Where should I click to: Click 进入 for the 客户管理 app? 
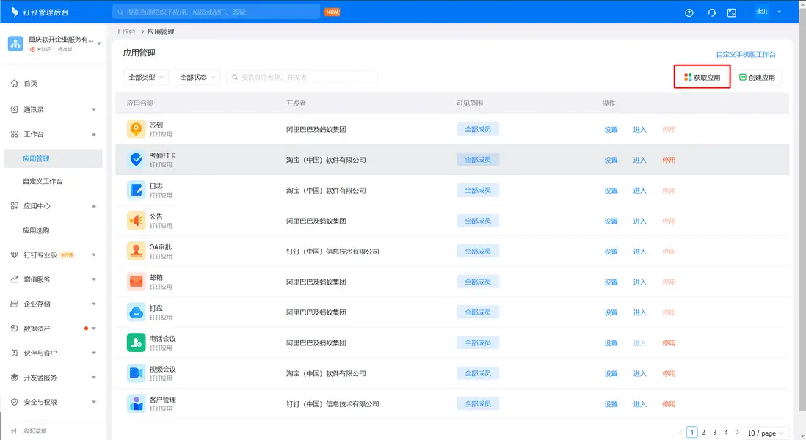pos(640,404)
